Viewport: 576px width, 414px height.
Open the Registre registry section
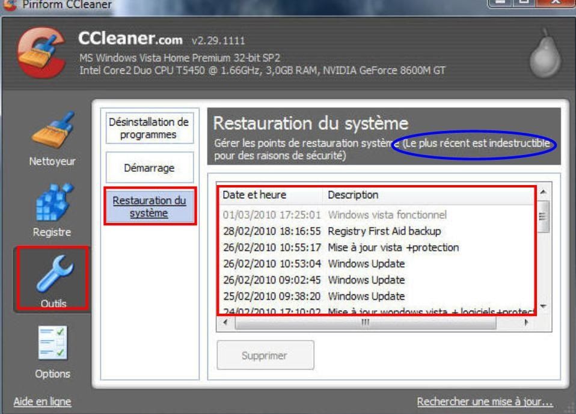pos(52,210)
